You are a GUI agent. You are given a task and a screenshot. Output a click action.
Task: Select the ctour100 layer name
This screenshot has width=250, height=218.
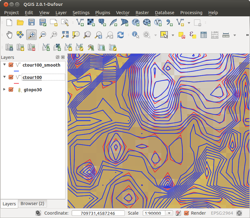click(32, 77)
